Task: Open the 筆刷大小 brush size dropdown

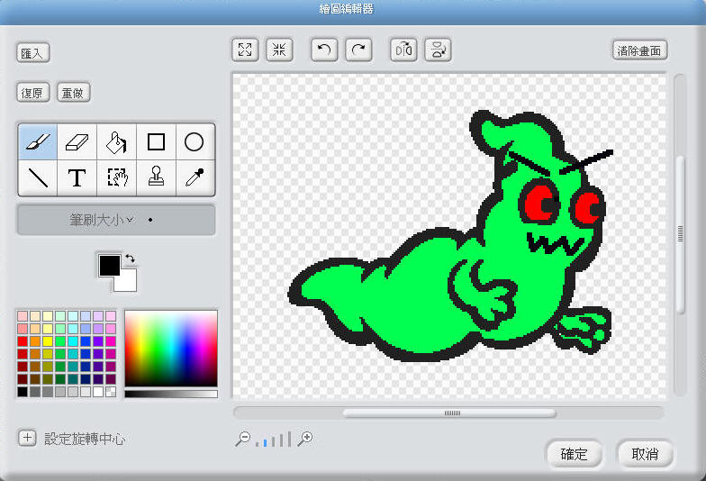Action: 116,219
